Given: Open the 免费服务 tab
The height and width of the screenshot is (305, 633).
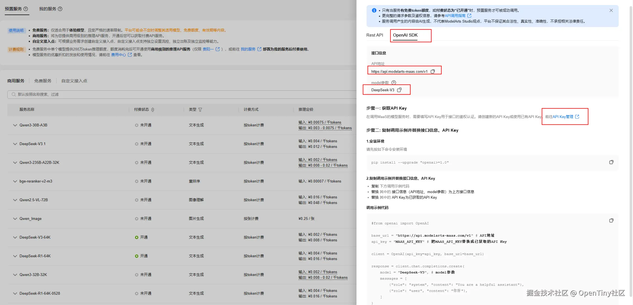Looking at the screenshot, I should tap(43, 81).
